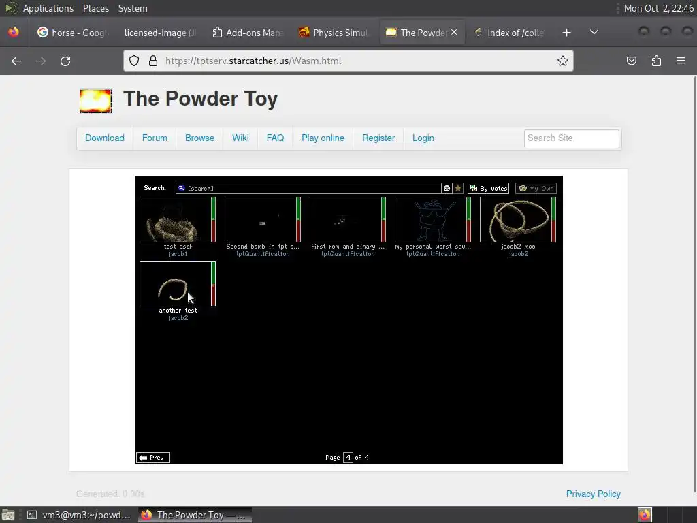The width and height of the screenshot is (697, 523).
Task: Click the page number field showing 4
Action: 348,457
